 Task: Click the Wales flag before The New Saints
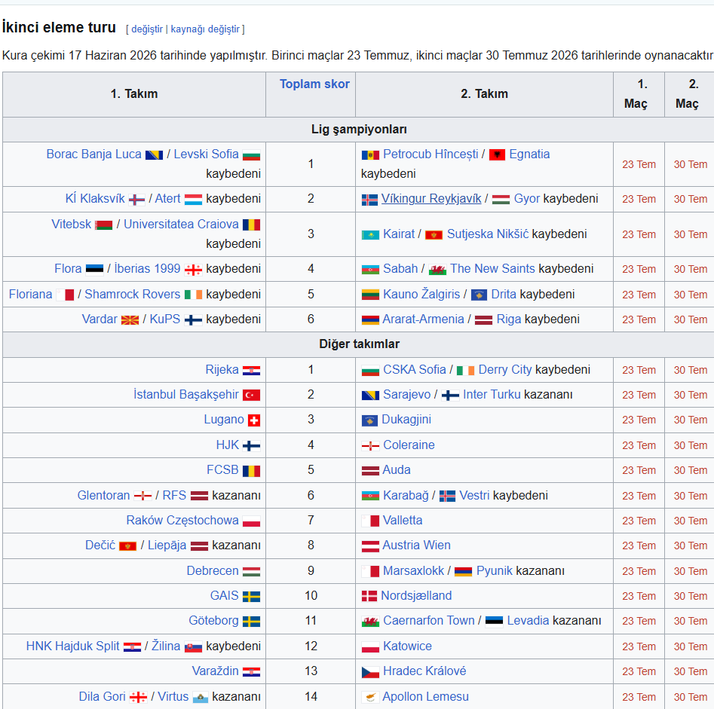(437, 270)
